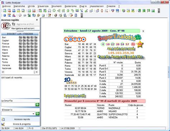Click the globe icon in top toolbar

(x=123, y=11)
